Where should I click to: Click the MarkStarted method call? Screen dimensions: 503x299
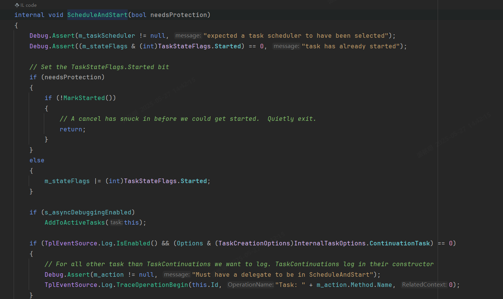tap(84, 97)
